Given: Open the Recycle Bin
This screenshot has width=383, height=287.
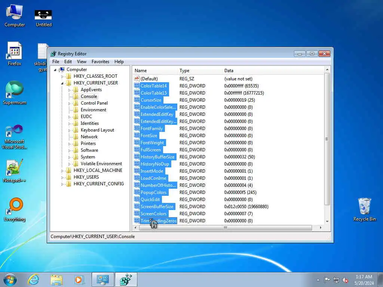Looking at the screenshot, I should click(x=364, y=209).
